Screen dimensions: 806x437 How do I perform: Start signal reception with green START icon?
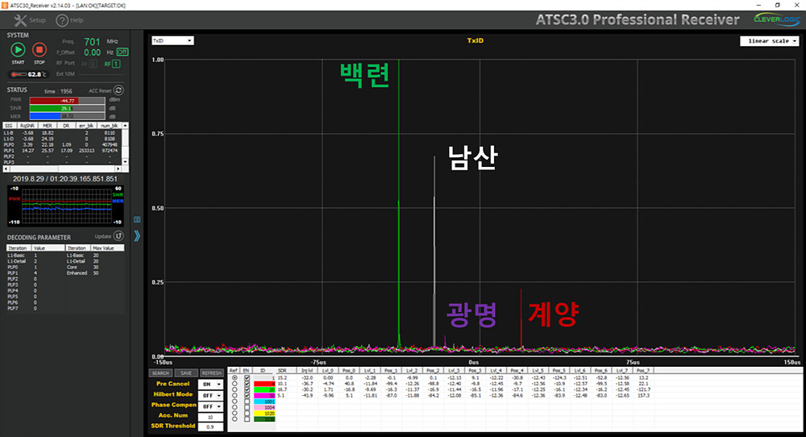point(18,50)
